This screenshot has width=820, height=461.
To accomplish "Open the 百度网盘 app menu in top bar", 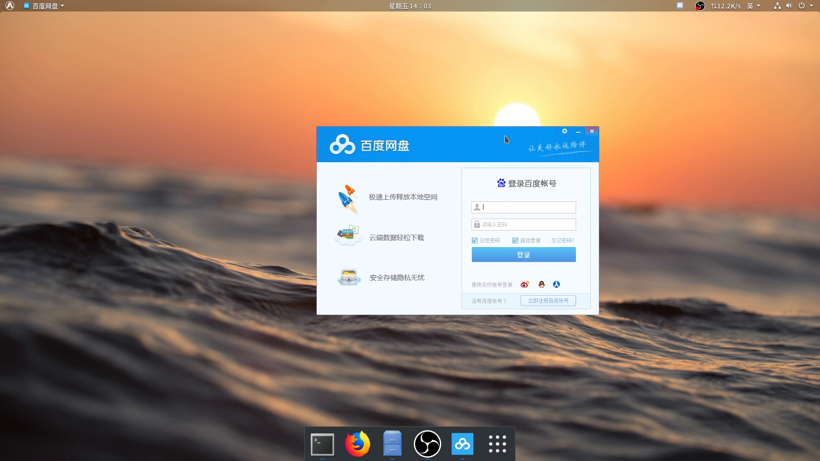I will point(44,6).
